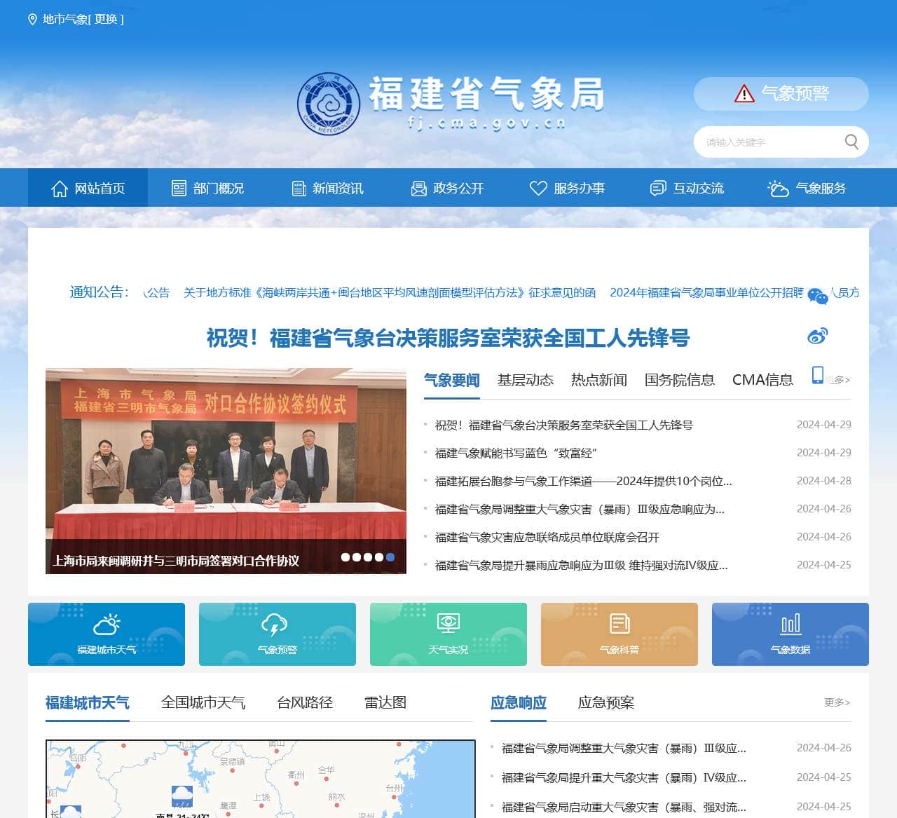The height and width of the screenshot is (818, 897).
Task: Click the keyword search input field
Action: click(764, 142)
